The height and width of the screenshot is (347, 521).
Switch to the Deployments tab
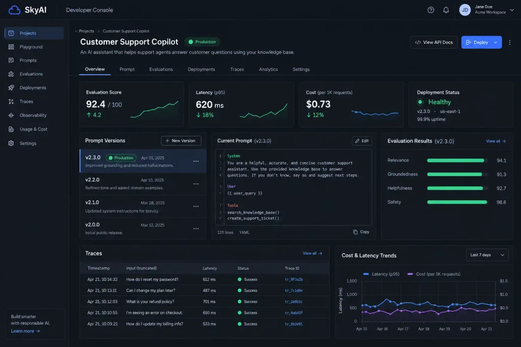pyautogui.click(x=201, y=69)
